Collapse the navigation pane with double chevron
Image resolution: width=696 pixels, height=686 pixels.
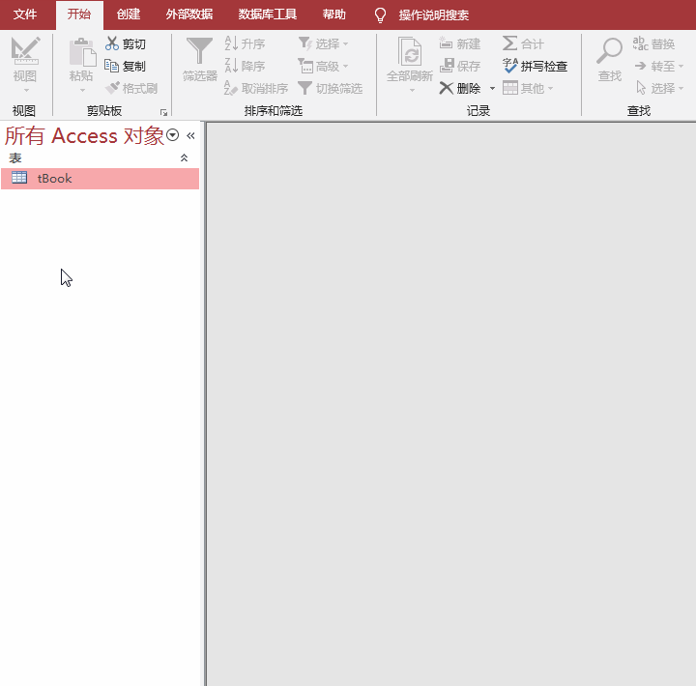(x=190, y=136)
